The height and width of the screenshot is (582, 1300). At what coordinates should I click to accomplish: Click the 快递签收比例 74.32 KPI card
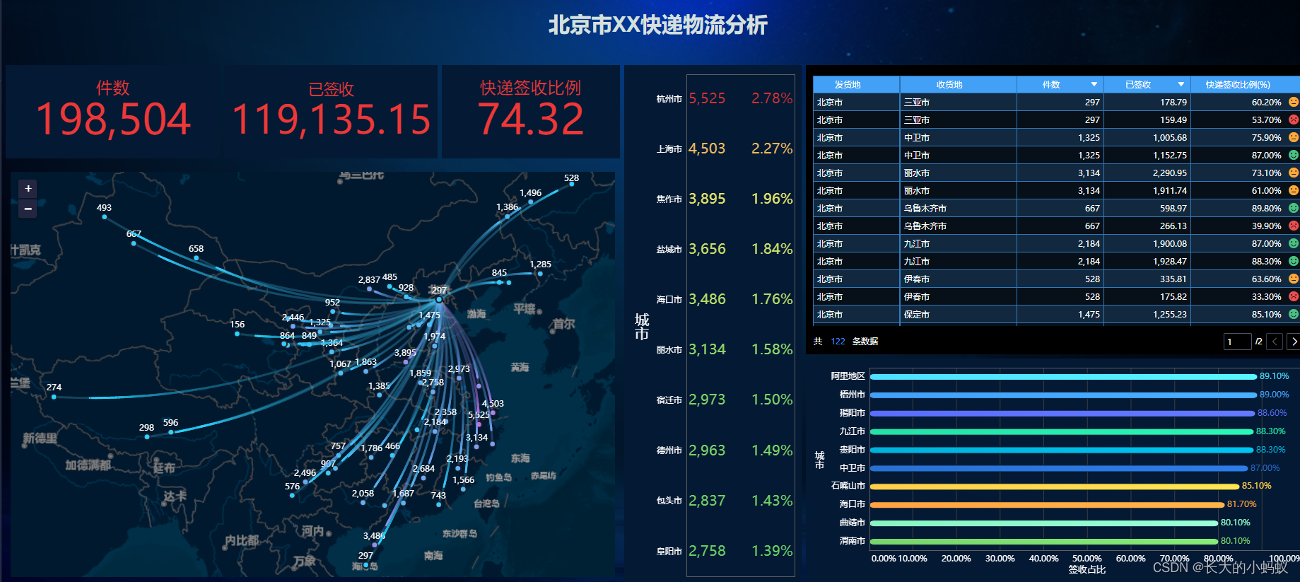point(531,112)
